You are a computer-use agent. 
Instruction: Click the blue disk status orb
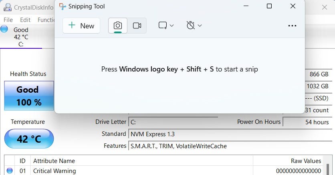pyautogui.click(x=4, y=29)
